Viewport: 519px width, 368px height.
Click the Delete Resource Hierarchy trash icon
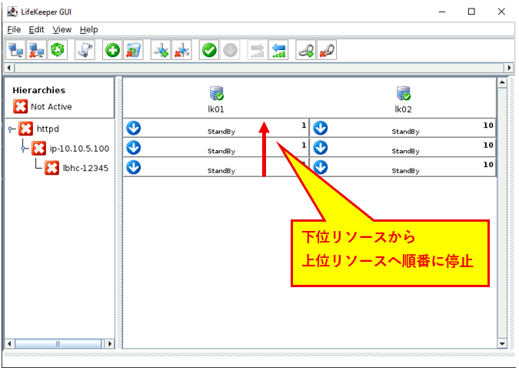pyautogui.click(x=133, y=50)
